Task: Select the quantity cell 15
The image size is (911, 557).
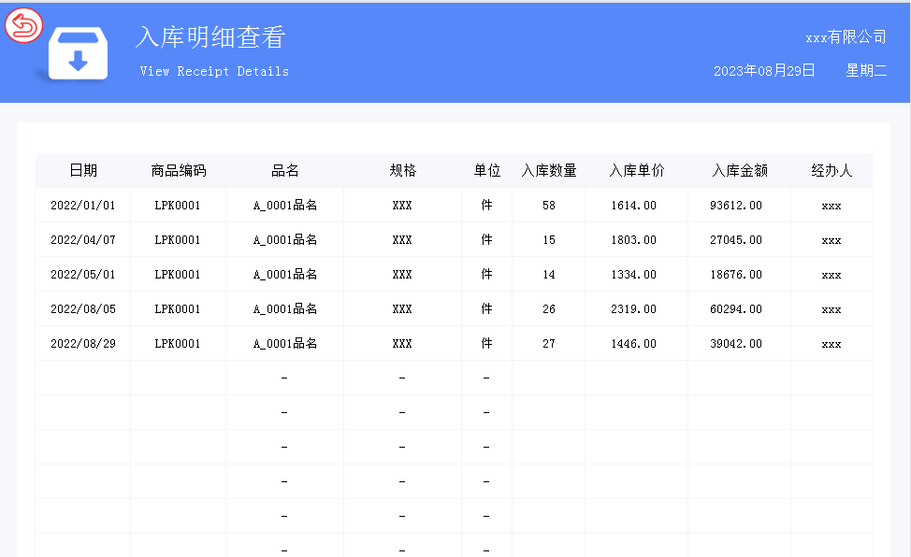Action: coord(549,240)
